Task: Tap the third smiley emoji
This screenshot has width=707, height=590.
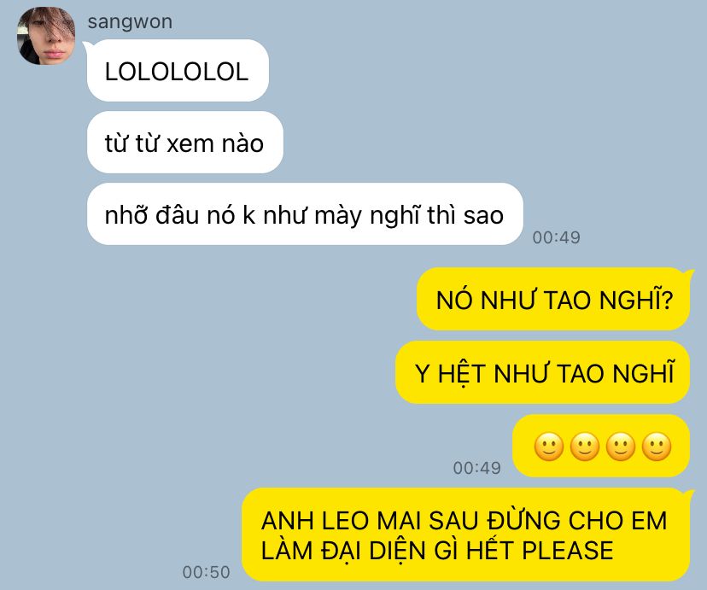Action: pos(621,447)
